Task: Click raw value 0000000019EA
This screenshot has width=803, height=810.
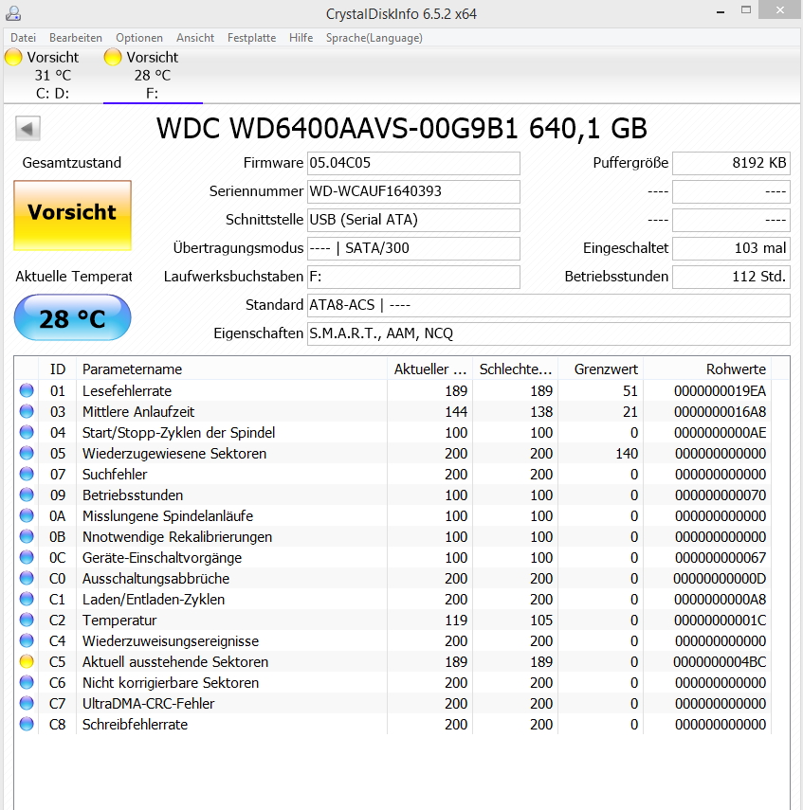Action: (x=720, y=391)
